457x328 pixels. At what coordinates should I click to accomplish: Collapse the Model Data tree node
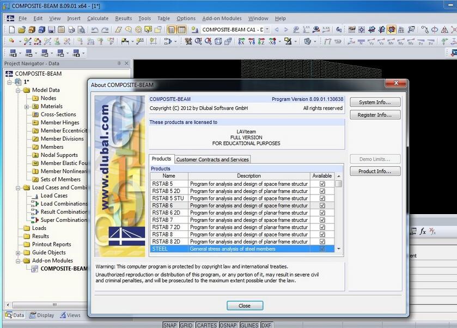(x=18, y=90)
